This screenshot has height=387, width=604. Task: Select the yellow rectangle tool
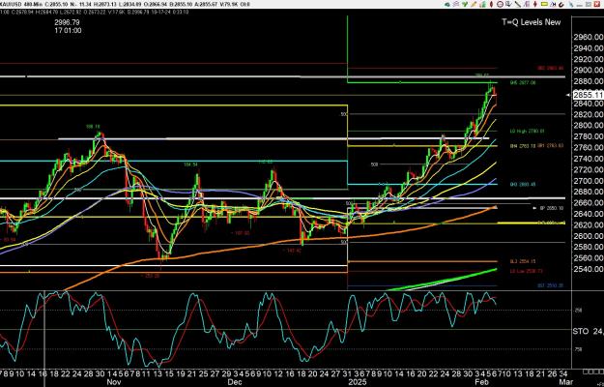click(544, 4)
